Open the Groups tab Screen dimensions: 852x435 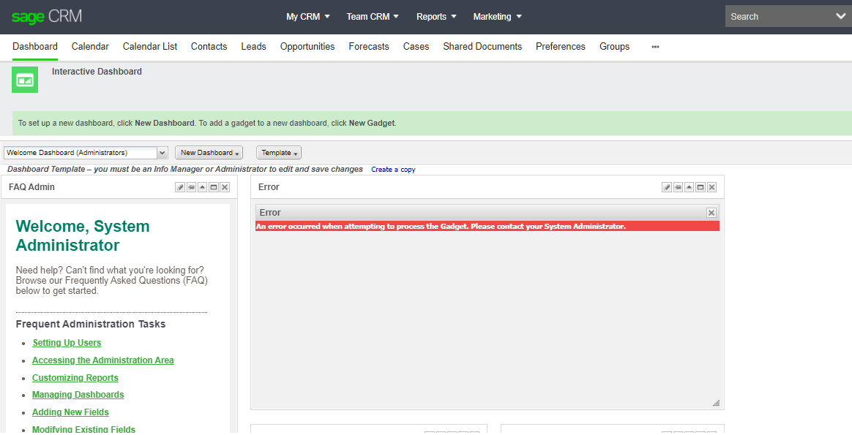click(615, 47)
